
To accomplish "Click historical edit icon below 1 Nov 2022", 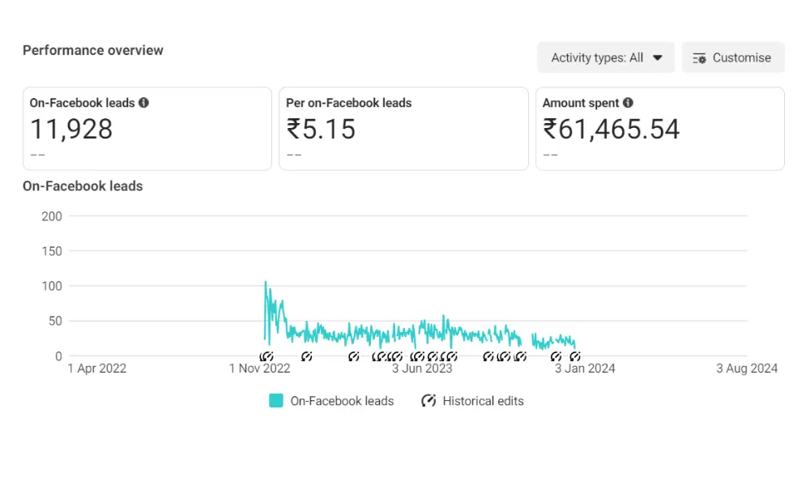I will click(x=266, y=356).
